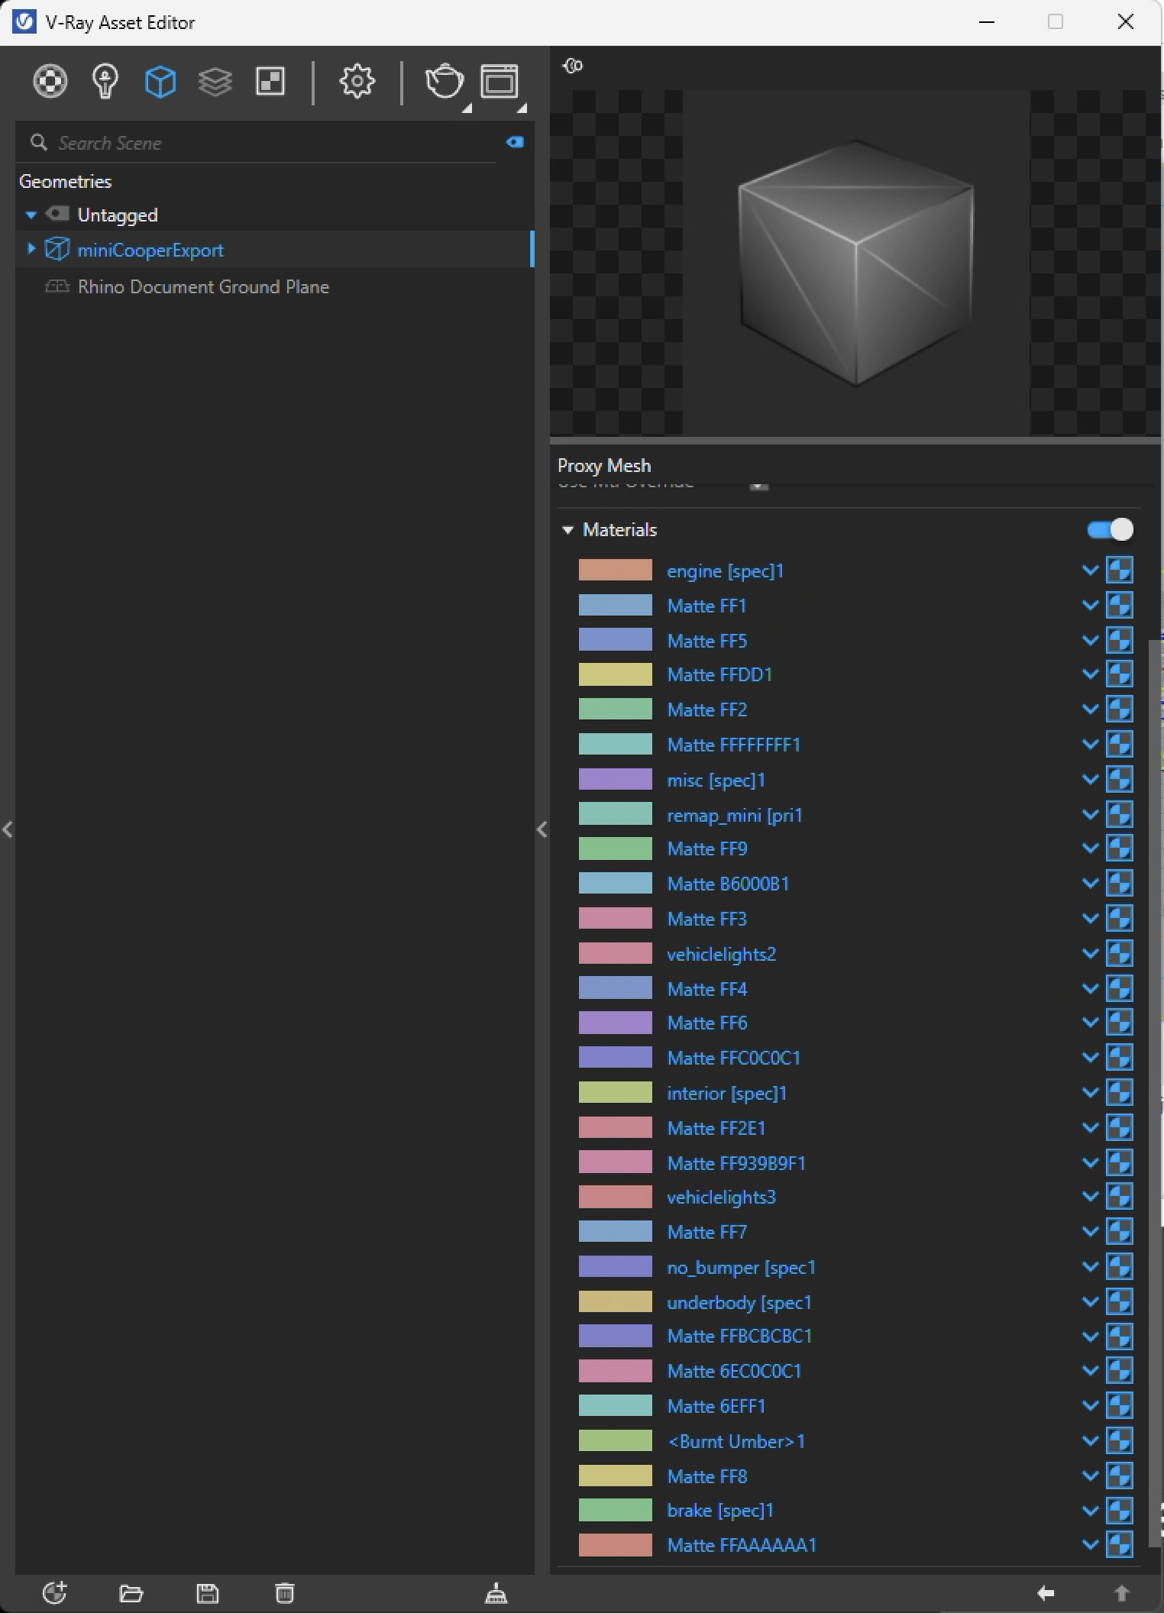Collapse the left panel arrow at window edge

[8, 829]
